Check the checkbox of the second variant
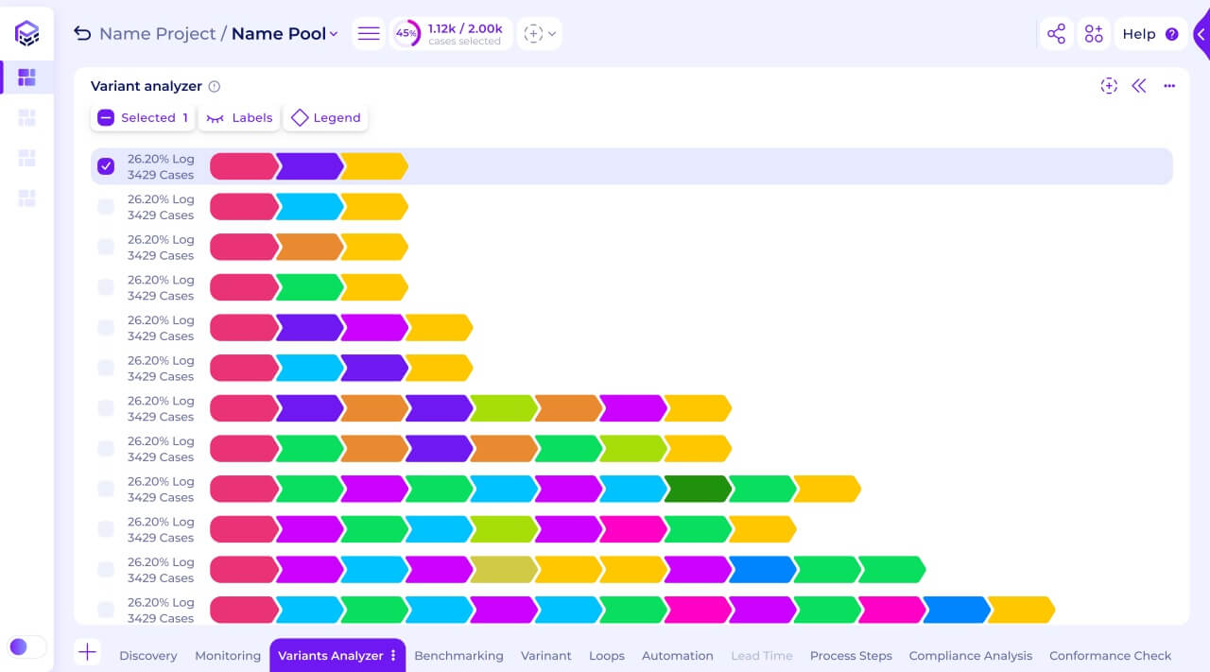The height and width of the screenshot is (672, 1210). point(105,206)
